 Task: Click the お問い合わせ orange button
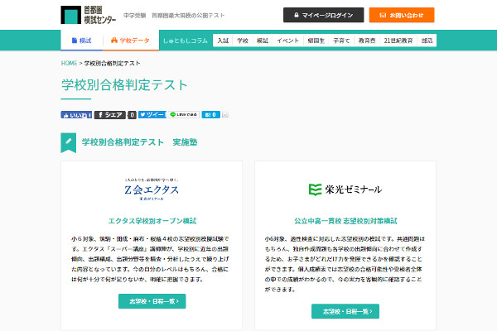coord(402,15)
